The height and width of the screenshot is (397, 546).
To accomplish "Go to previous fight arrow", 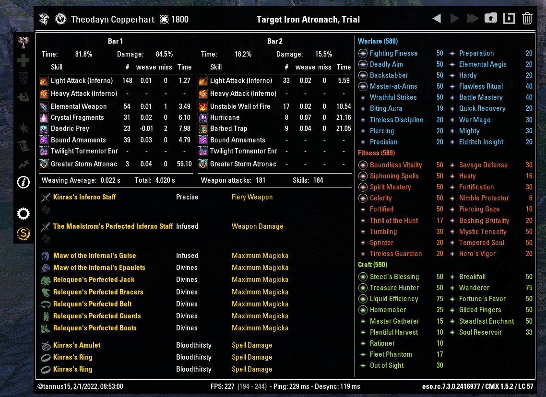I will (437, 18).
